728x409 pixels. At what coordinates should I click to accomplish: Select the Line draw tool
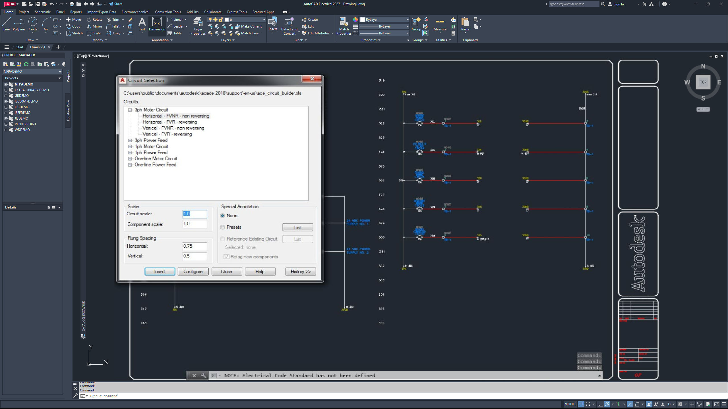click(7, 24)
